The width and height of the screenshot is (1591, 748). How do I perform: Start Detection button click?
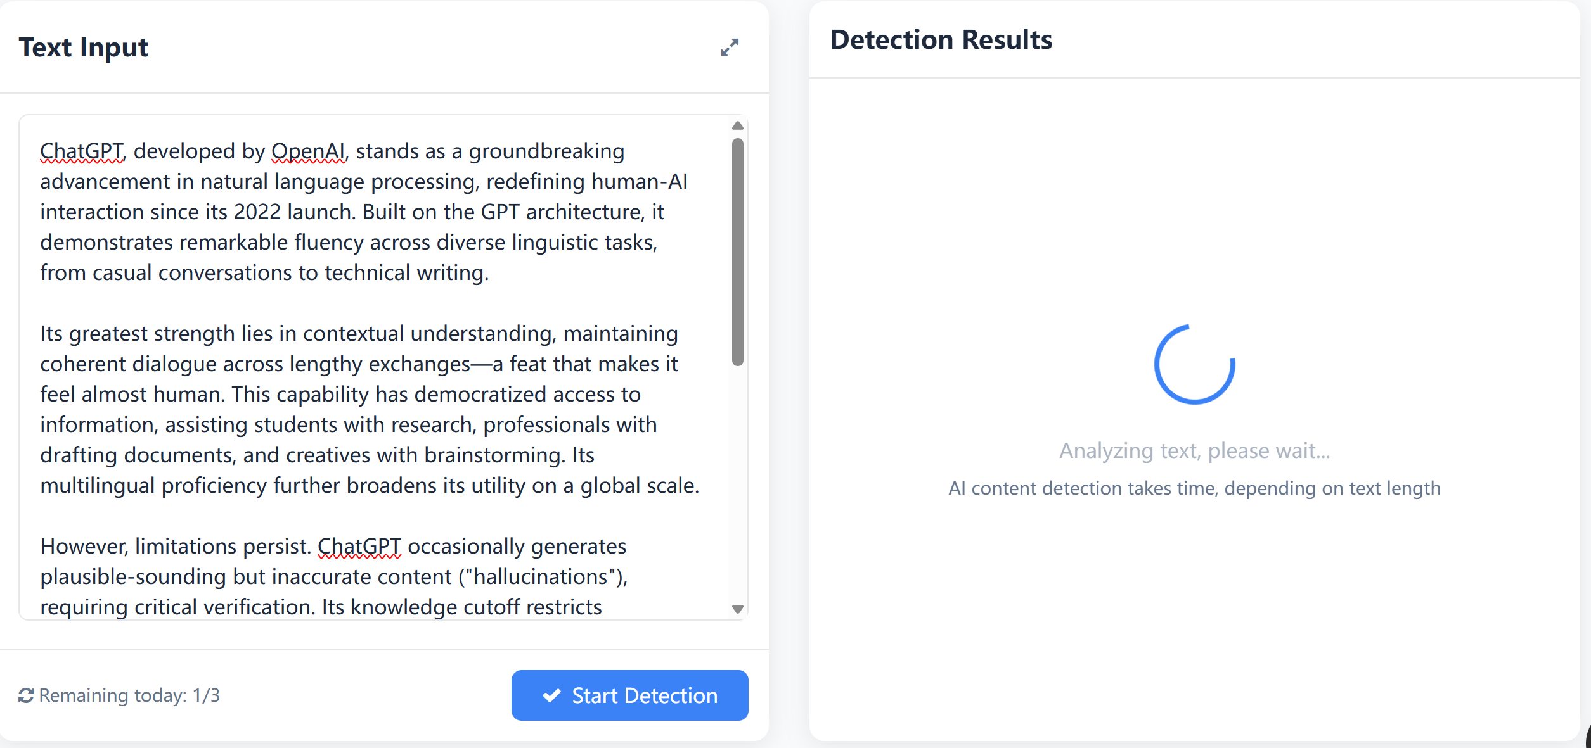click(629, 695)
